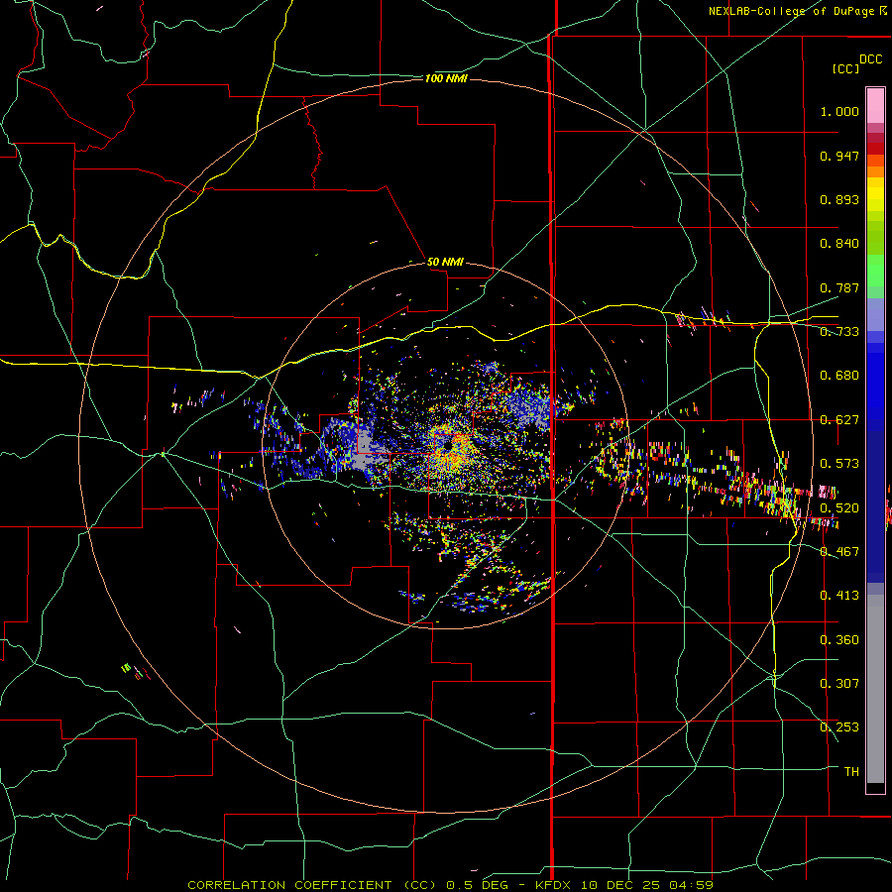Click the [CC] legend unit label

846,68
